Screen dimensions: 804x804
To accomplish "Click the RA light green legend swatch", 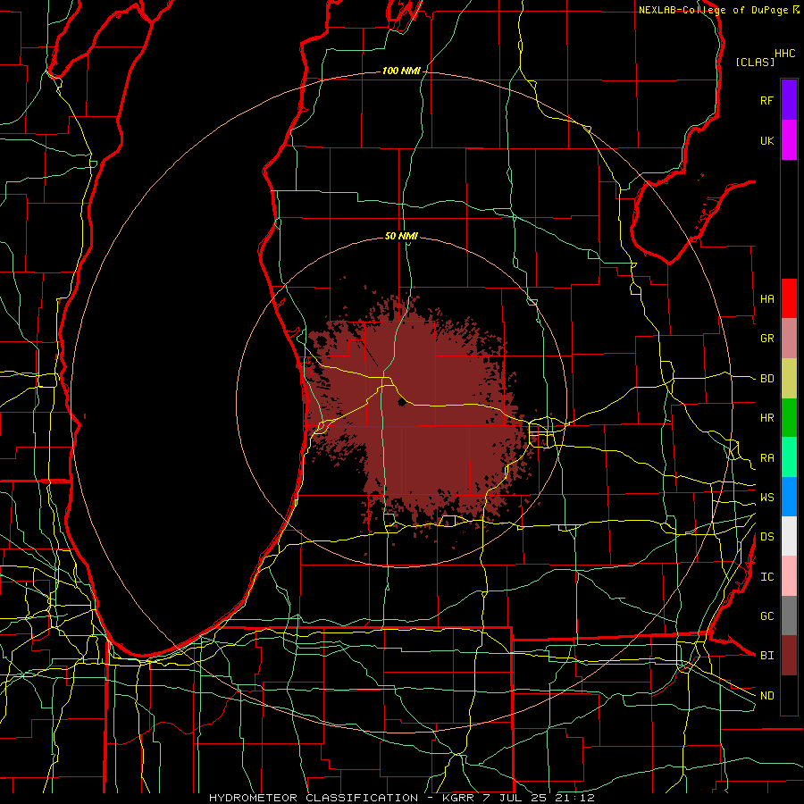I will pos(789,457).
